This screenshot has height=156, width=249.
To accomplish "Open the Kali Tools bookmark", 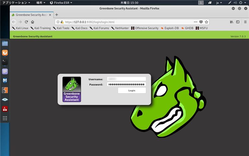I will coord(61,28).
